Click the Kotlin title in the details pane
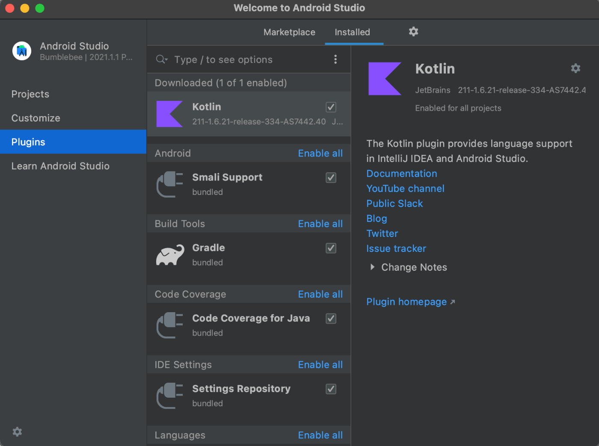This screenshot has width=599, height=446. [x=435, y=69]
